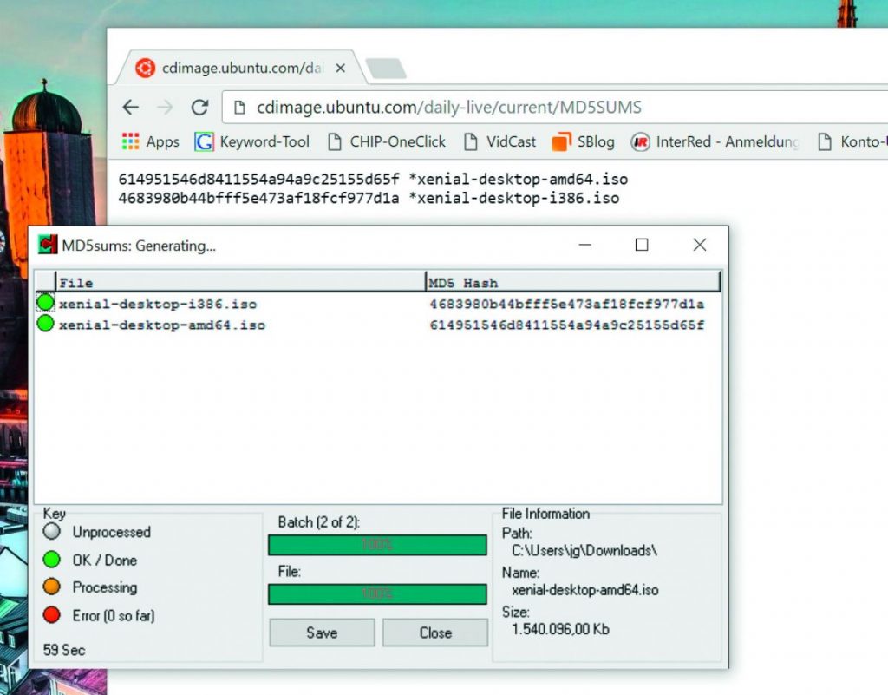
Task: Click the orange Processing key indicator
Action: [x=53, y=588]
